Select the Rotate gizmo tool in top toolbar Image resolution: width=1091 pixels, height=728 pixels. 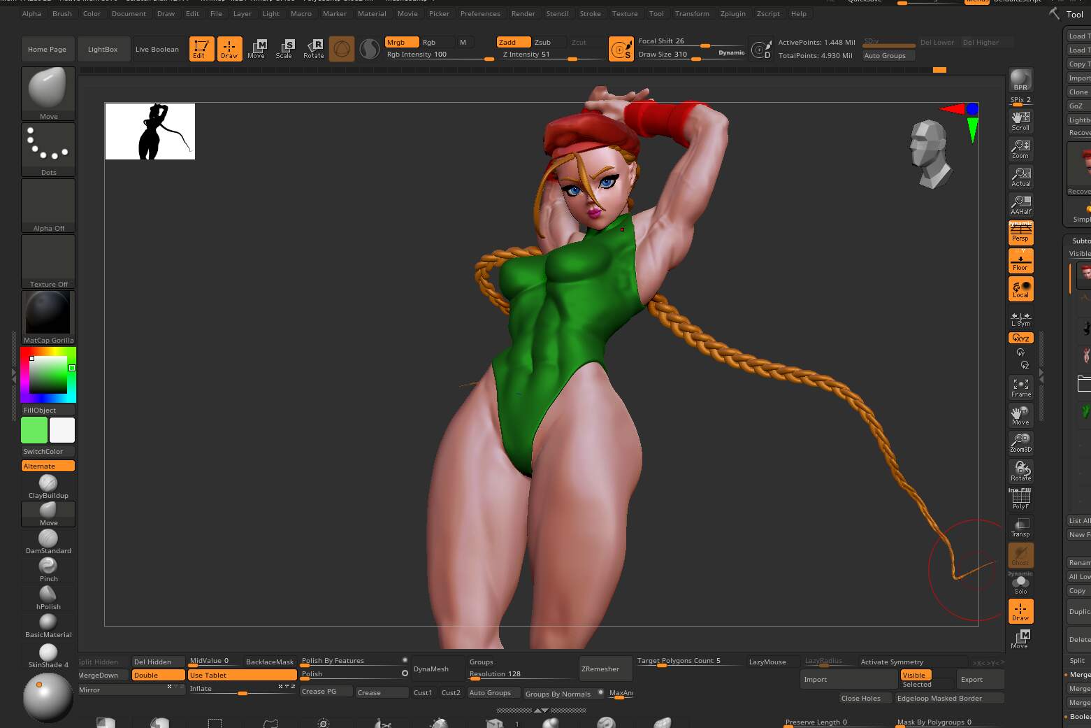pos(313,49)
